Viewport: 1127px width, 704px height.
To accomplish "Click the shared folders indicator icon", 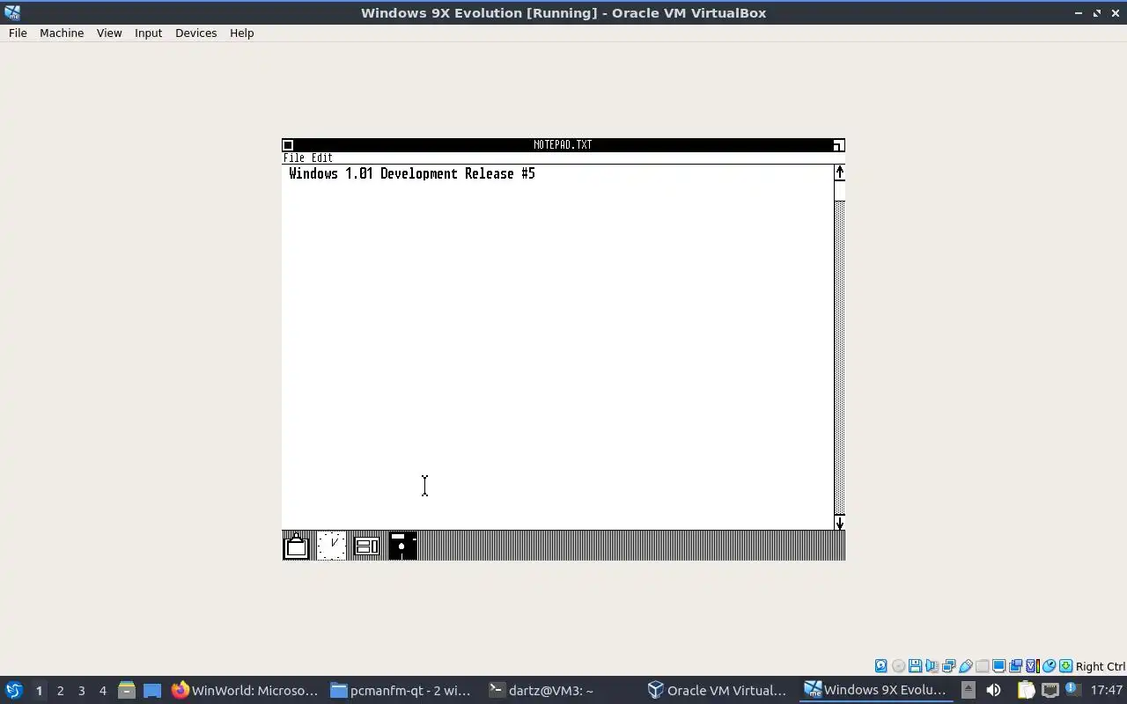I will (982, 666).
